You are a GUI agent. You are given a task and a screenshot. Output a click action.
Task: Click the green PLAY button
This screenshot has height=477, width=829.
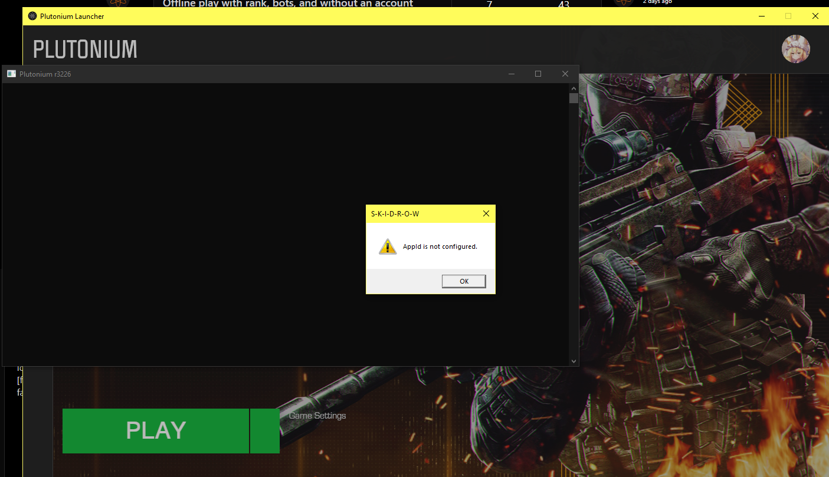pyautogui.click(x=156, y=431)
